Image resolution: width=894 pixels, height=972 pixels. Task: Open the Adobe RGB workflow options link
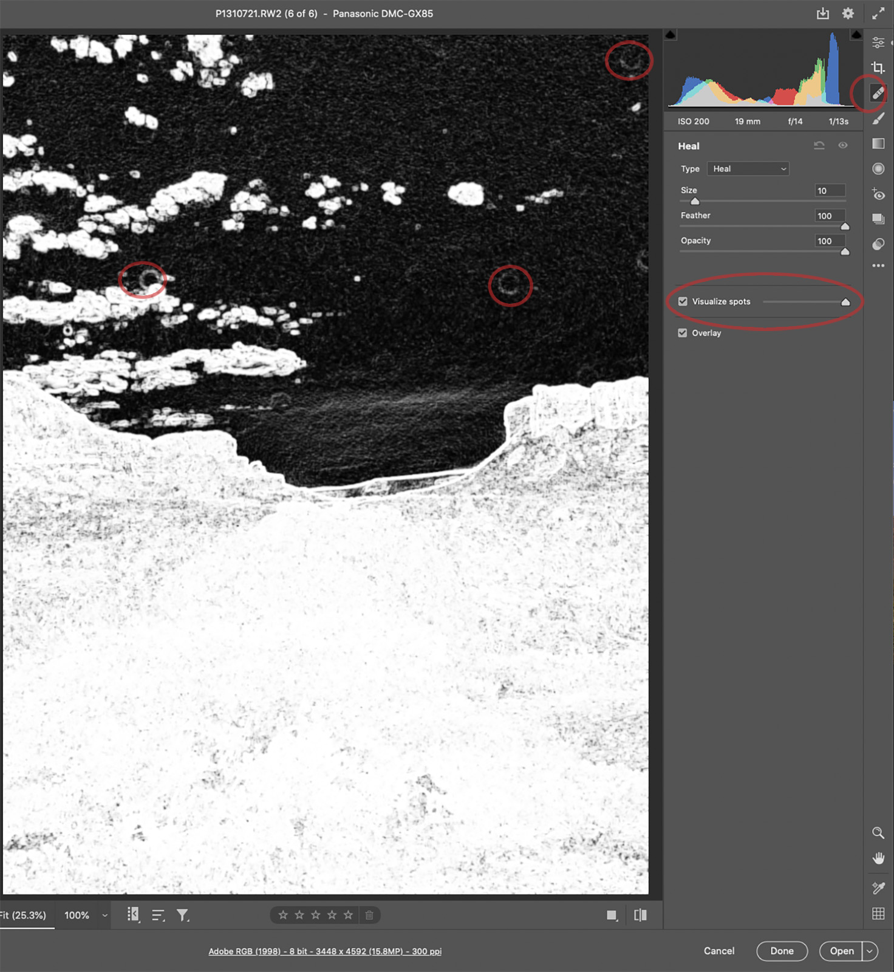coord(325,951)
